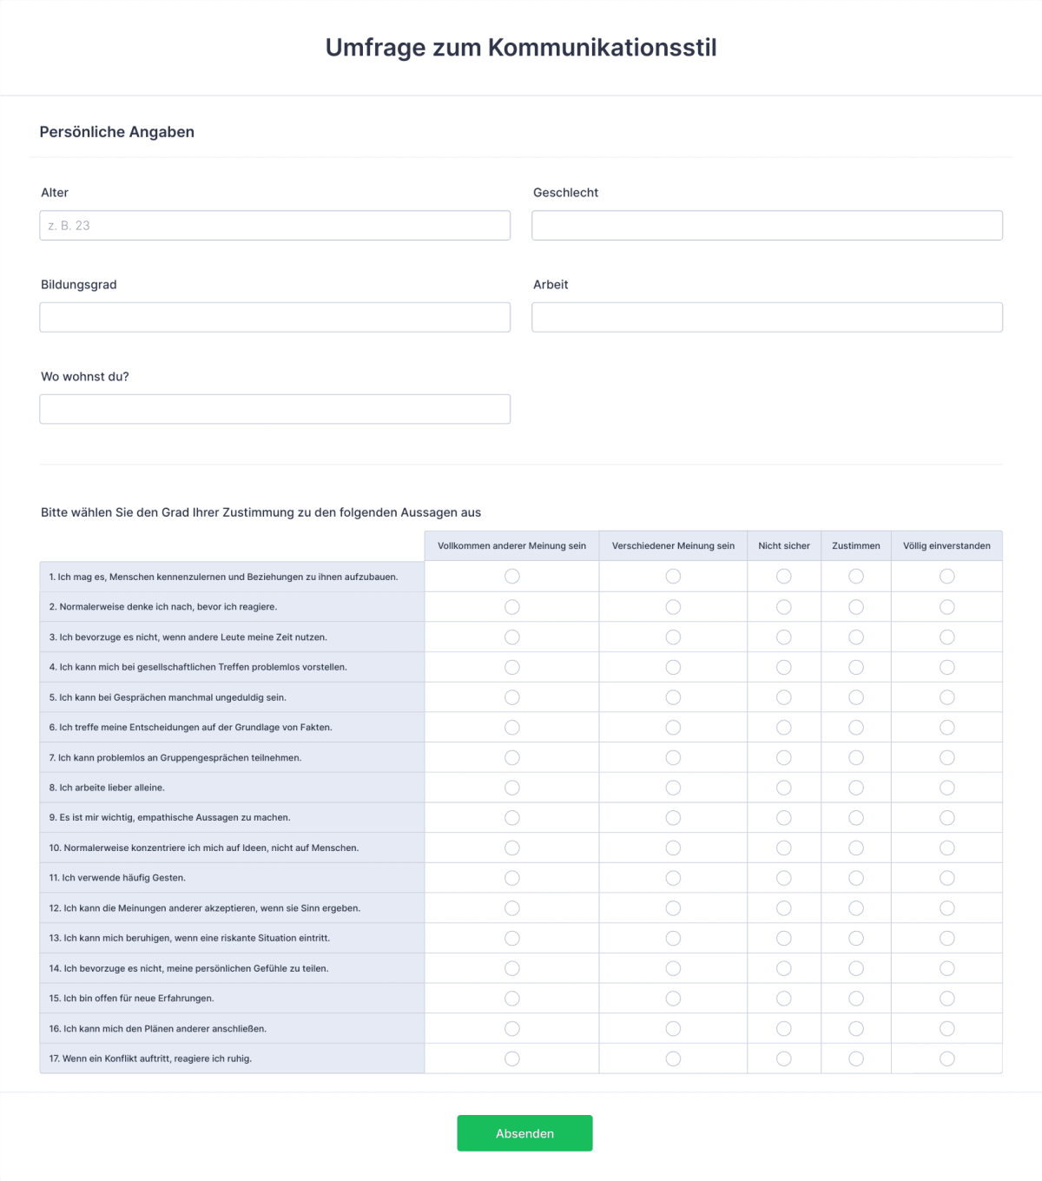Select 'Zustimmen' for statement 9 about empathy
1042x1181 pixels.
tap(855, 817)
